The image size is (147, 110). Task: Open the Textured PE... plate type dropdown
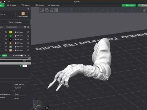(19, 85)
